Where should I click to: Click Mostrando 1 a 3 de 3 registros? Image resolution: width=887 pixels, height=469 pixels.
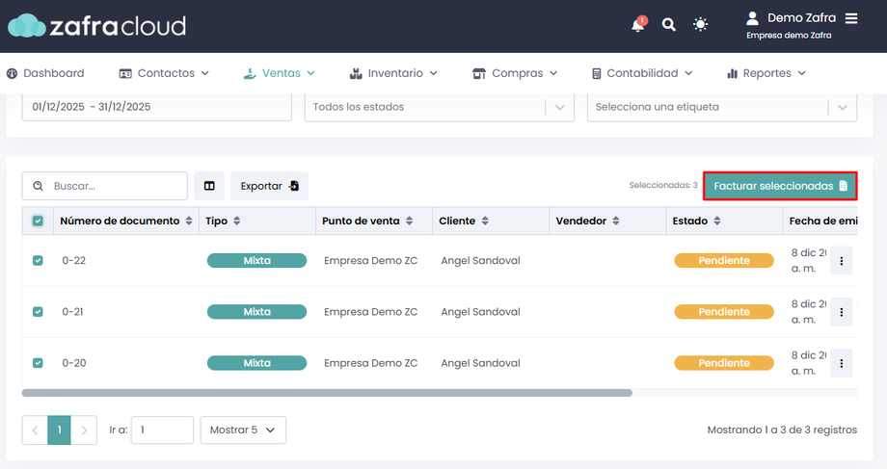[782, 430]
